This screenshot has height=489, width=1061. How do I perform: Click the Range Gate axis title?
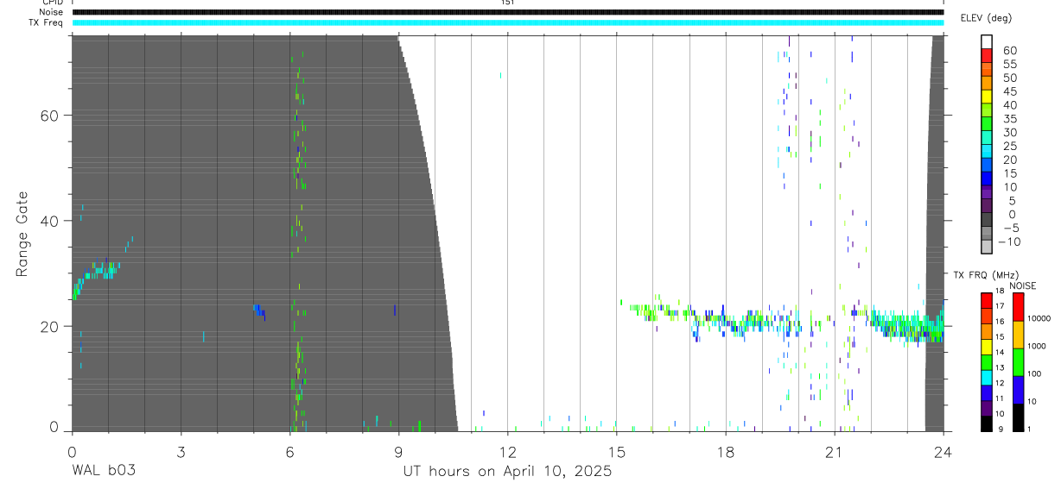click(22, 234)
